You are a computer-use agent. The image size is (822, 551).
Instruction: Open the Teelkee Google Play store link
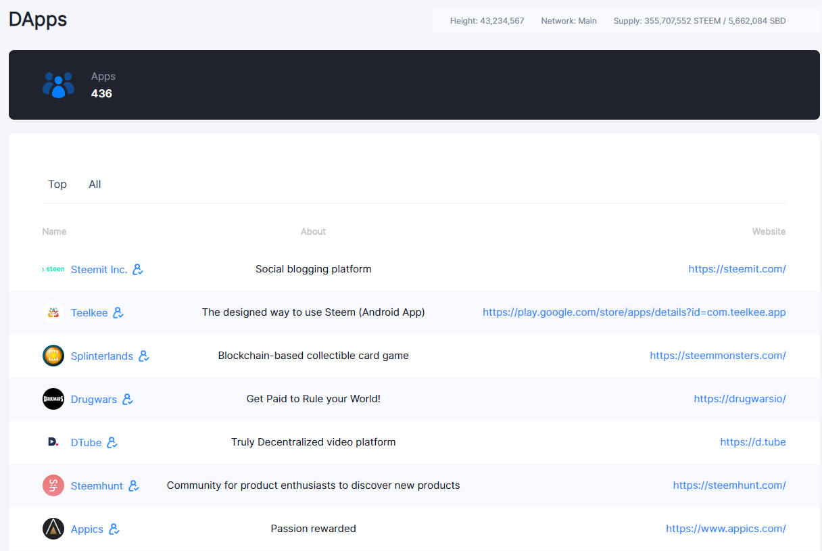[634, 312]
